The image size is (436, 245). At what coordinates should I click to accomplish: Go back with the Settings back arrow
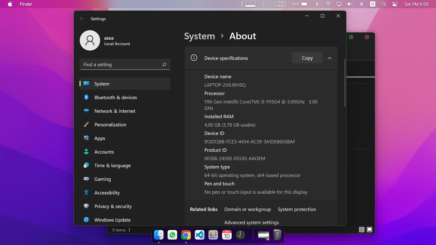coord(82,19)
